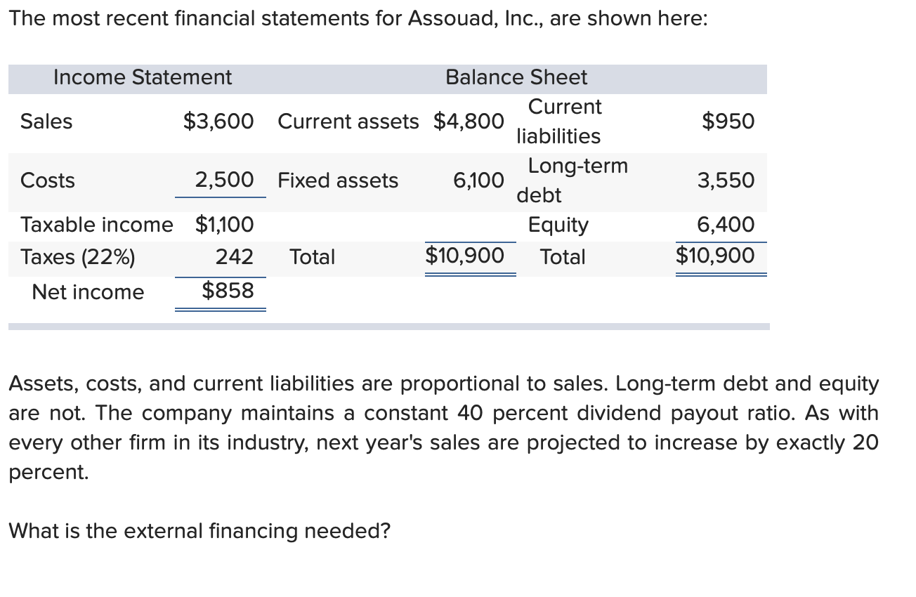The image size is (916, 597).
Task: Click the Costs row label
Action: click(x=48, y=181)
